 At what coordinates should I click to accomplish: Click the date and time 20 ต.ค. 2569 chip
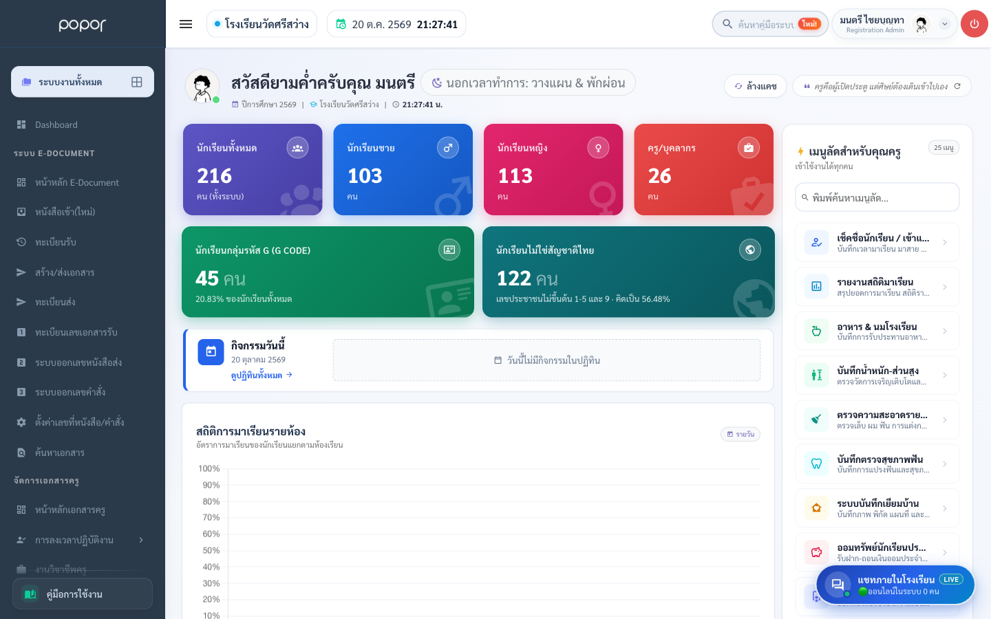[x=396, y=24]
